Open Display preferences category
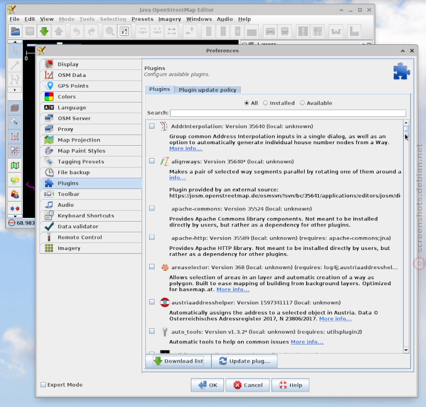The image size is (426, 407). [91, 64]
